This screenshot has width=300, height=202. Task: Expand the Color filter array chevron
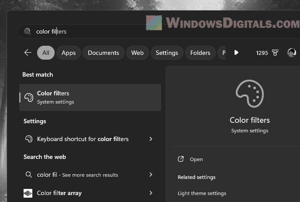[151, 193]
